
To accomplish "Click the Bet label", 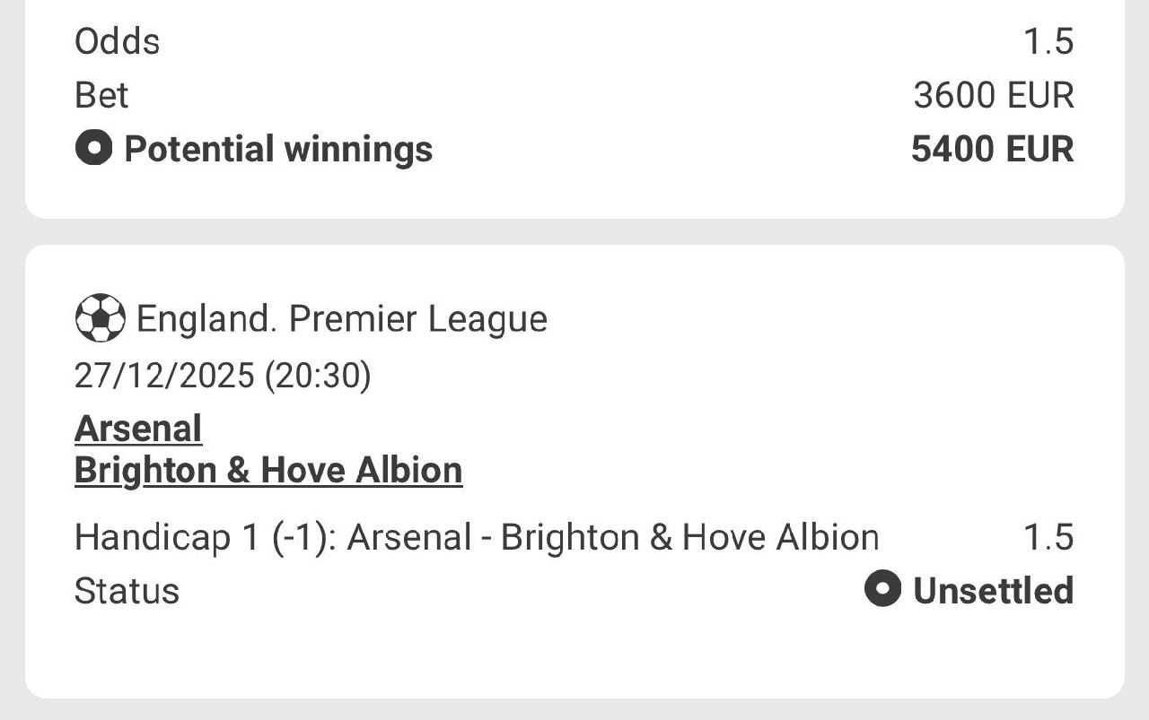I will [x=101, y=95].
